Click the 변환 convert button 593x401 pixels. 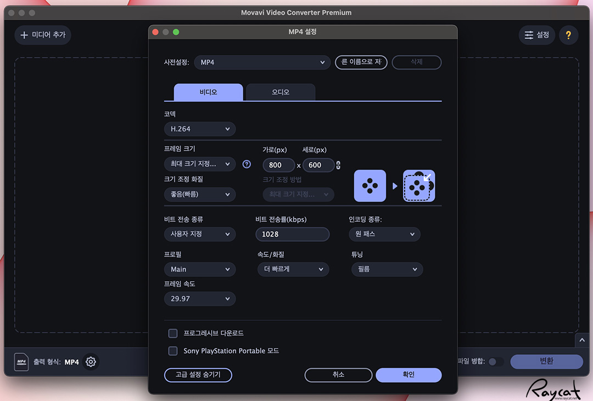click(546, 361)
